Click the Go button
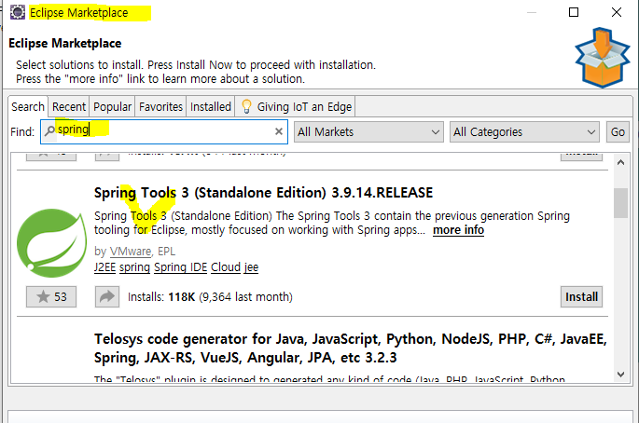 (618, 132)
